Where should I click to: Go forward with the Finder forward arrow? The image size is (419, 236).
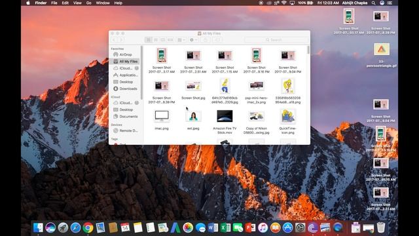[121, 40]
